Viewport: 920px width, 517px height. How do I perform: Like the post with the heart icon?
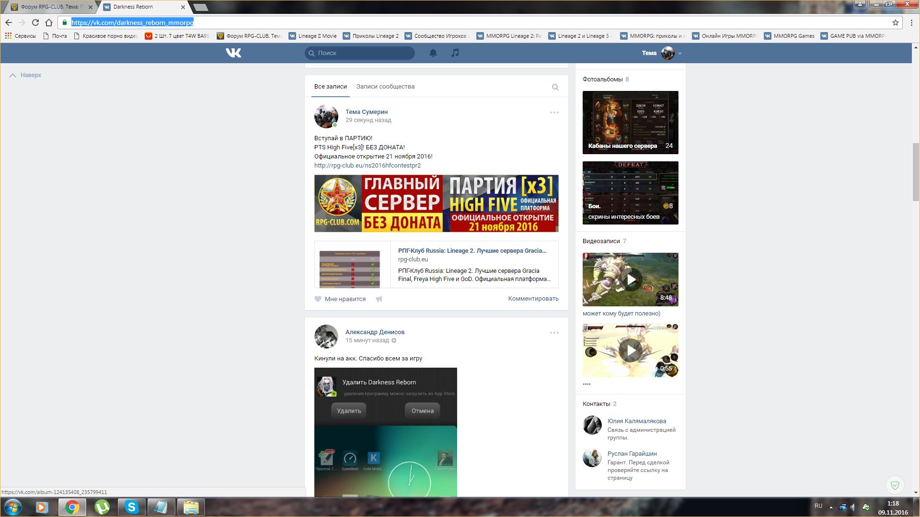(318, 299)
